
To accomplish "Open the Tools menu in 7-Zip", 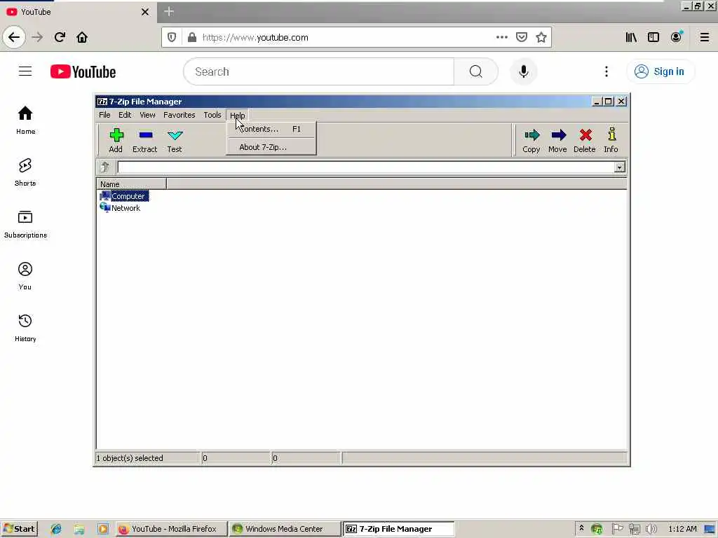I will 212,115.
